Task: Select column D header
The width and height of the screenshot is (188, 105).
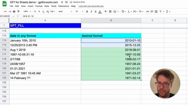Action: tap(175, 20)
